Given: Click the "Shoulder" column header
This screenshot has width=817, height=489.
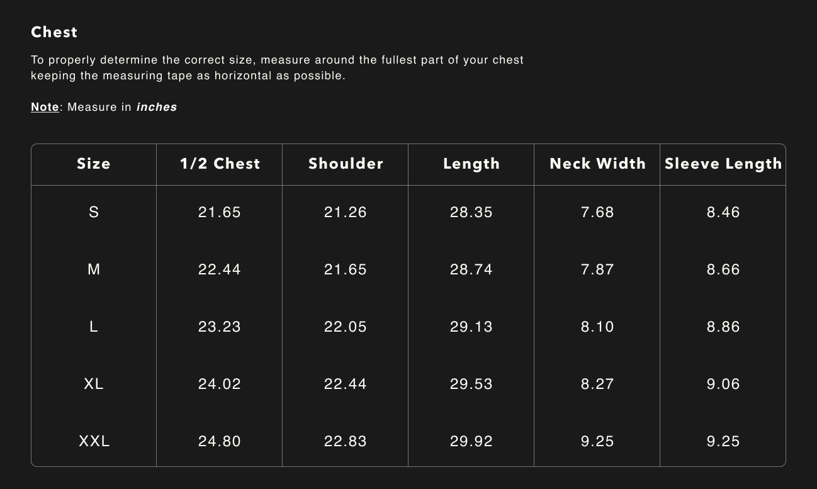Looking at the screenshot, I should pyautogui.click(x=346, y=164).
